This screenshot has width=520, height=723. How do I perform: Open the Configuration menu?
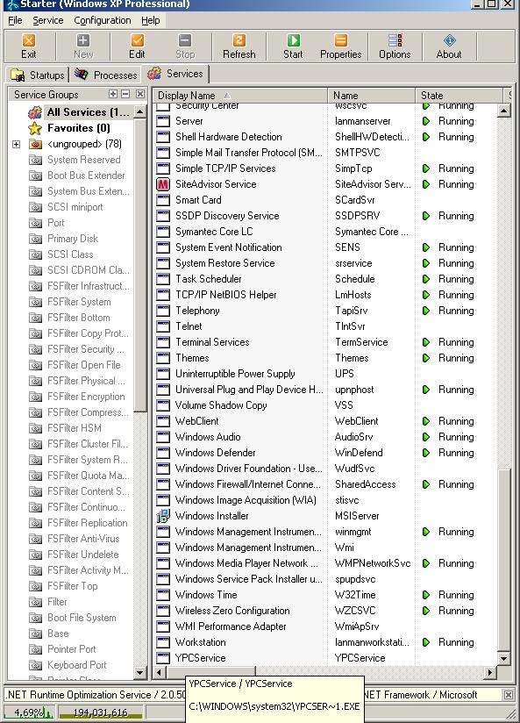pos(103,20)
